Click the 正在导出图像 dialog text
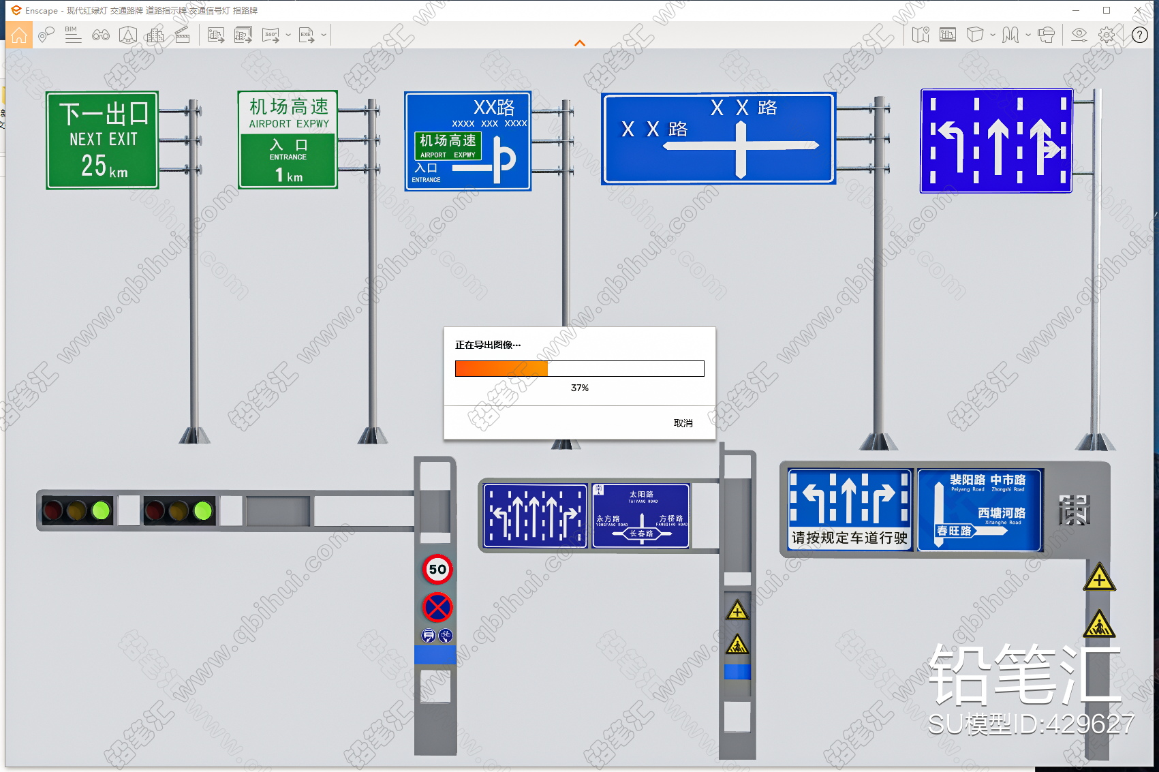This screenshot has height=772, width=1159. click(488, 345)
